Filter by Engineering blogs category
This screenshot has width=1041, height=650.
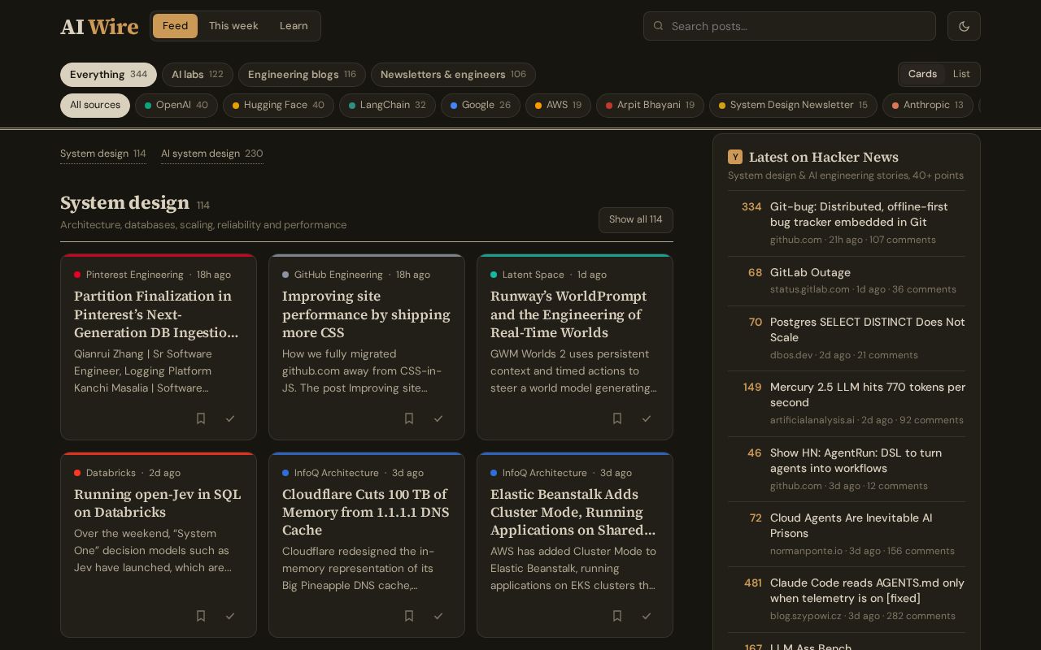click(302, 75)
